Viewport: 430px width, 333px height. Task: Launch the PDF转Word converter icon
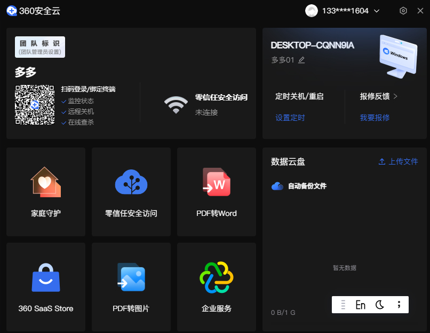(217, 182)
